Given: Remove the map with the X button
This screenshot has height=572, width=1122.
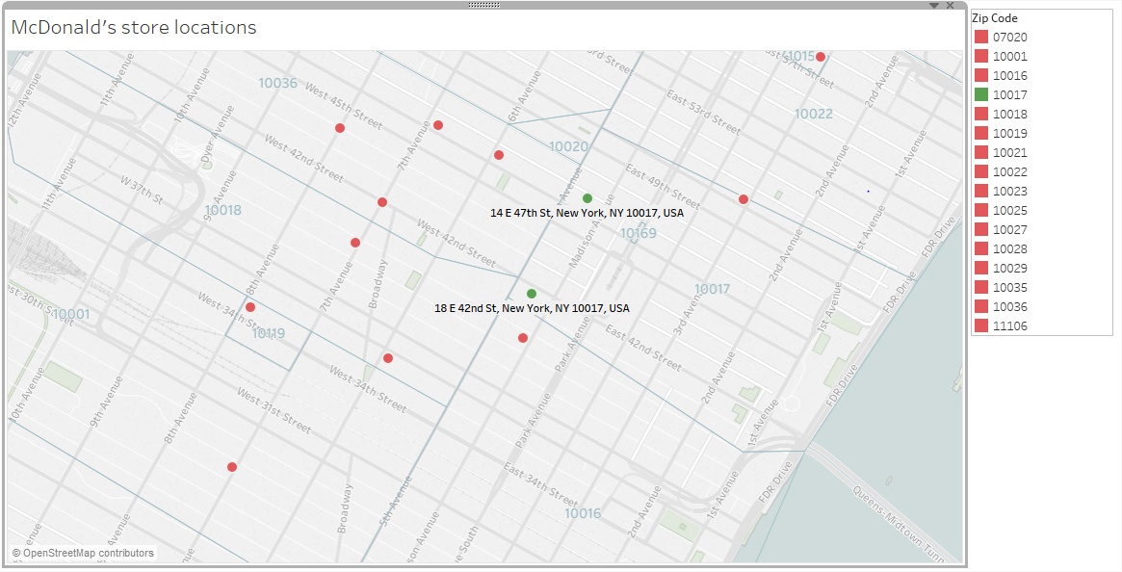Looking at the screenshot, I should pyautogui.click(x=951, y=6).
